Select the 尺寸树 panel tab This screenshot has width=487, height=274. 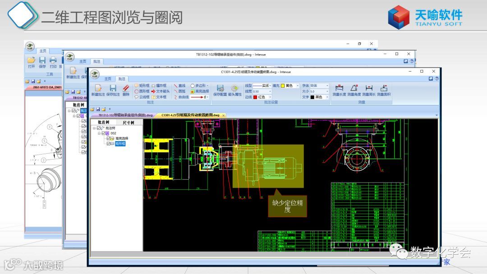pyautogui.click(x=128, y=122)
